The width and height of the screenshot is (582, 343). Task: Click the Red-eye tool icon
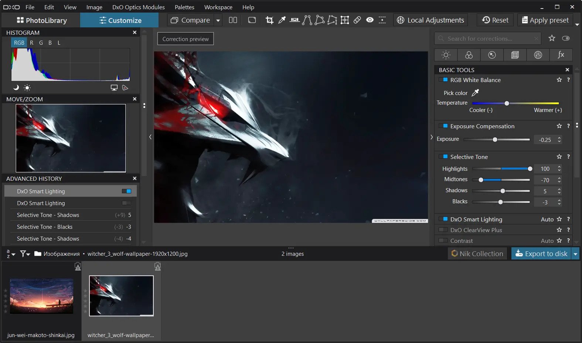(370, 20)
